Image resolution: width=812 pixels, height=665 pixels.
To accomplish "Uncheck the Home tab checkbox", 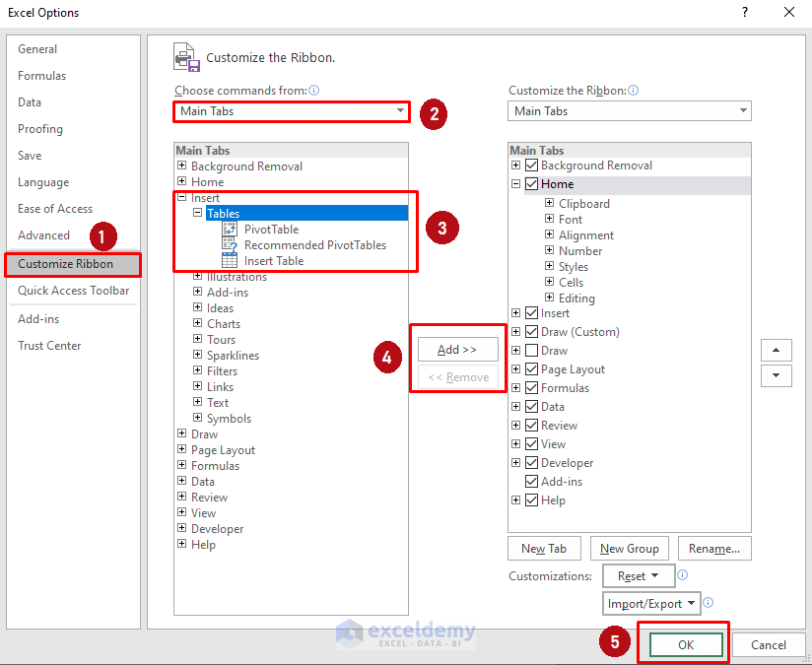I will (531, 184).
